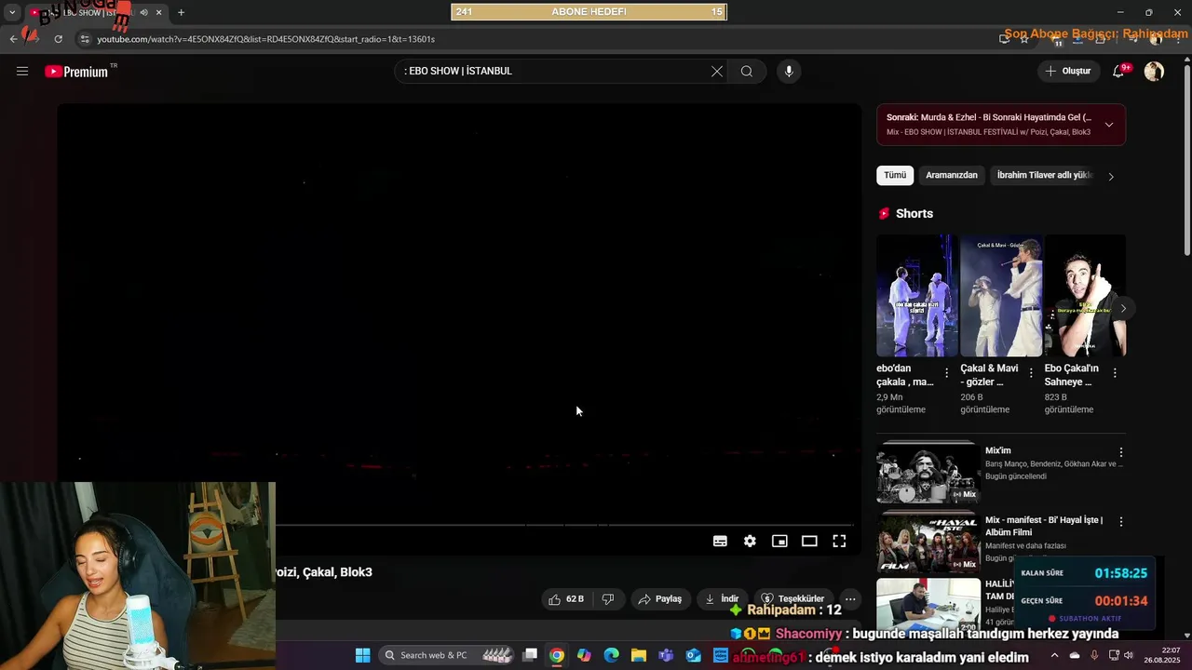Download the video with İndir

point(723,599)
